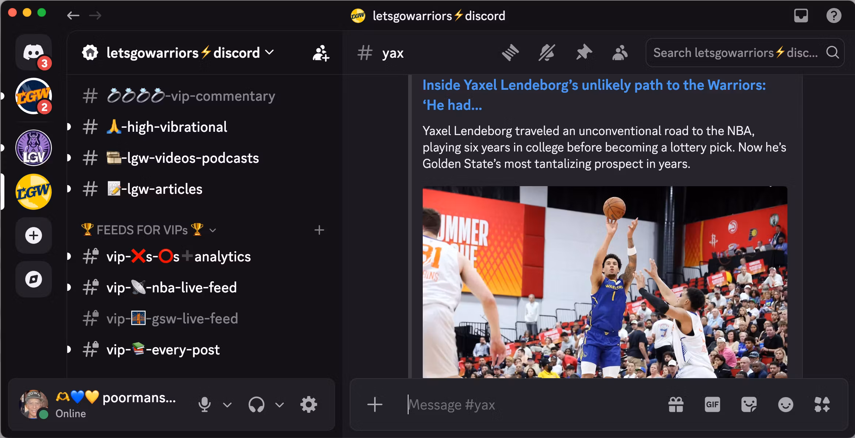Open the emoji picker smiley
The height and width of the screenshot is (438, 855).
(x=786, y=405)
